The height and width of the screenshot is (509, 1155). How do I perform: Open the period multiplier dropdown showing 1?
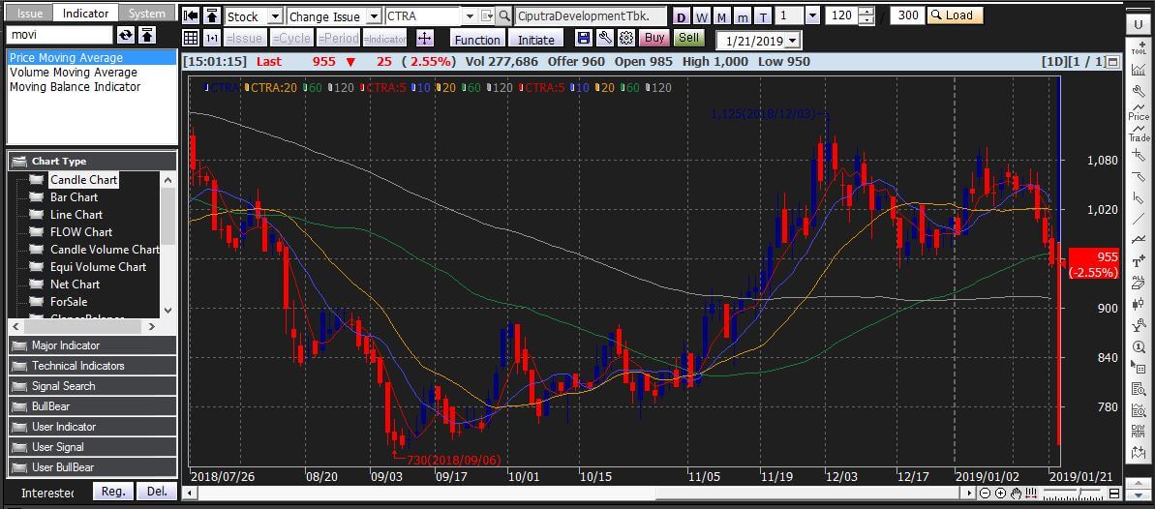[811, 15]
